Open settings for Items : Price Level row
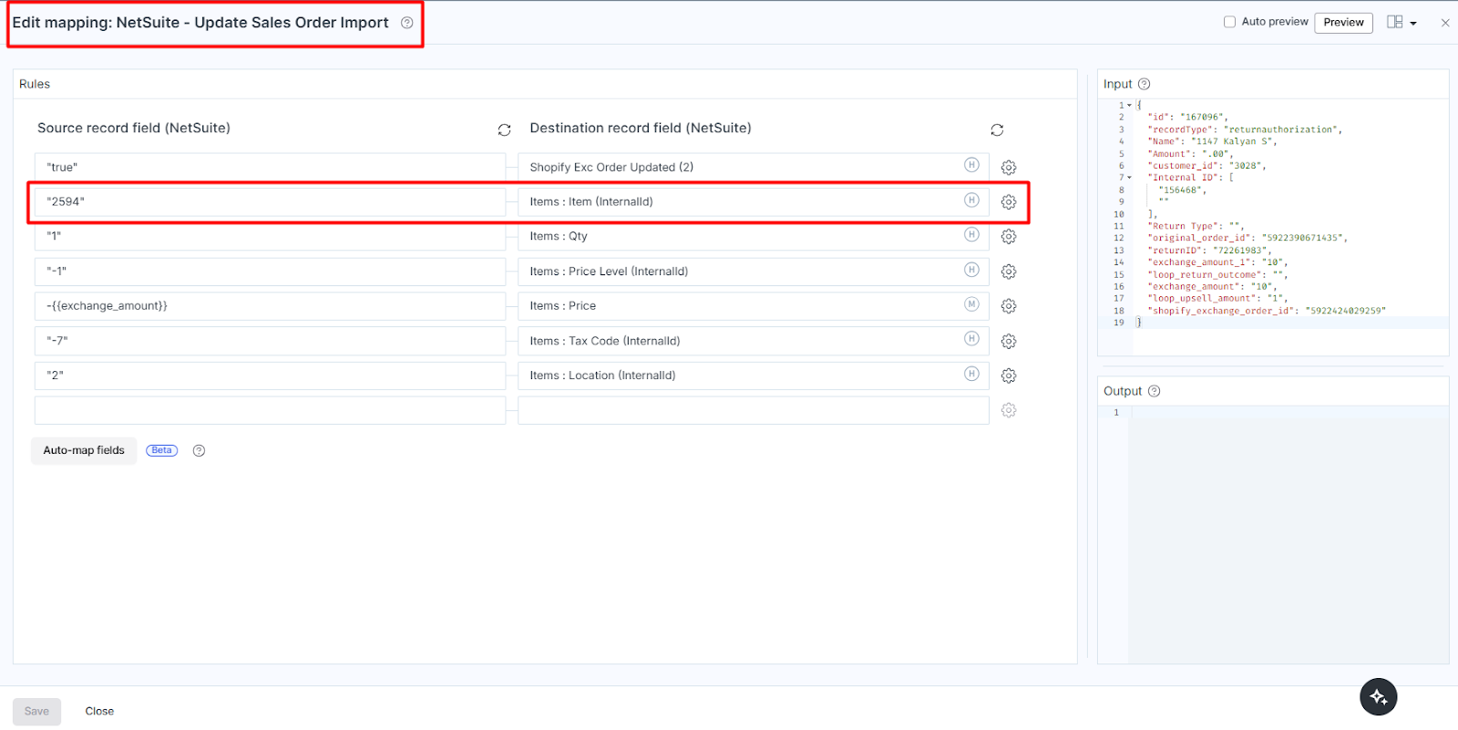 coord(1009,272)
